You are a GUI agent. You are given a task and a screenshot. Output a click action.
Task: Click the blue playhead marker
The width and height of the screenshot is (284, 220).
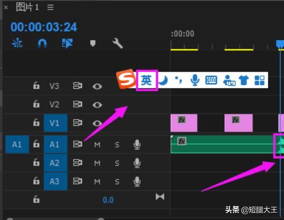point(280,44)
